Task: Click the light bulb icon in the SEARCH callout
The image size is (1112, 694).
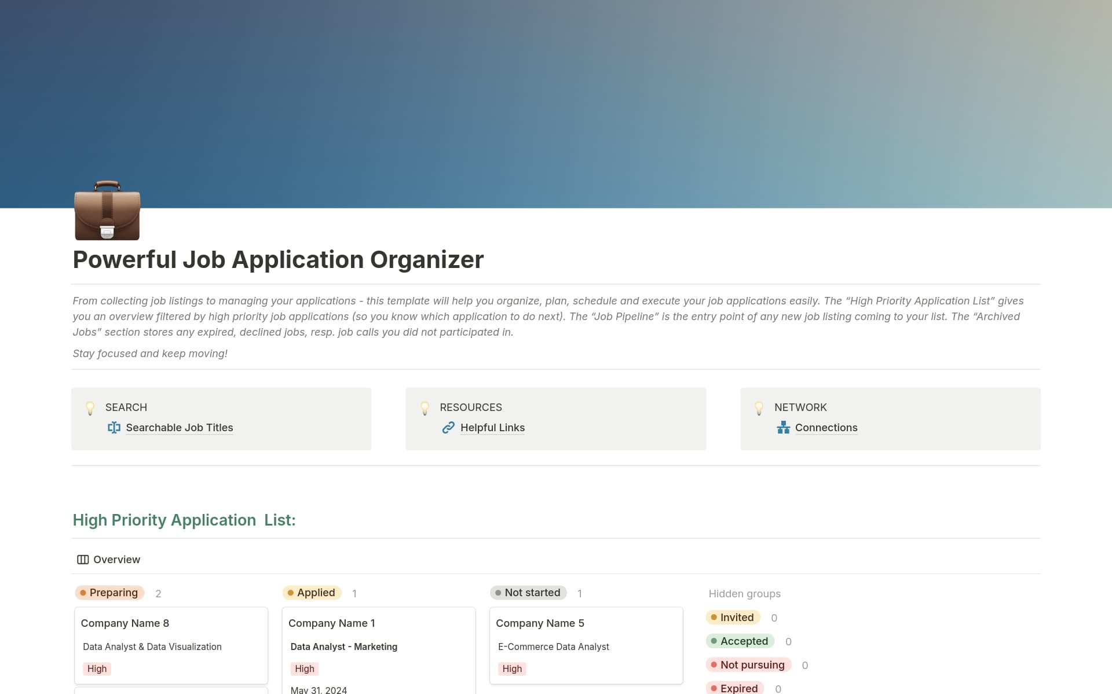Action: click(90, 407)
